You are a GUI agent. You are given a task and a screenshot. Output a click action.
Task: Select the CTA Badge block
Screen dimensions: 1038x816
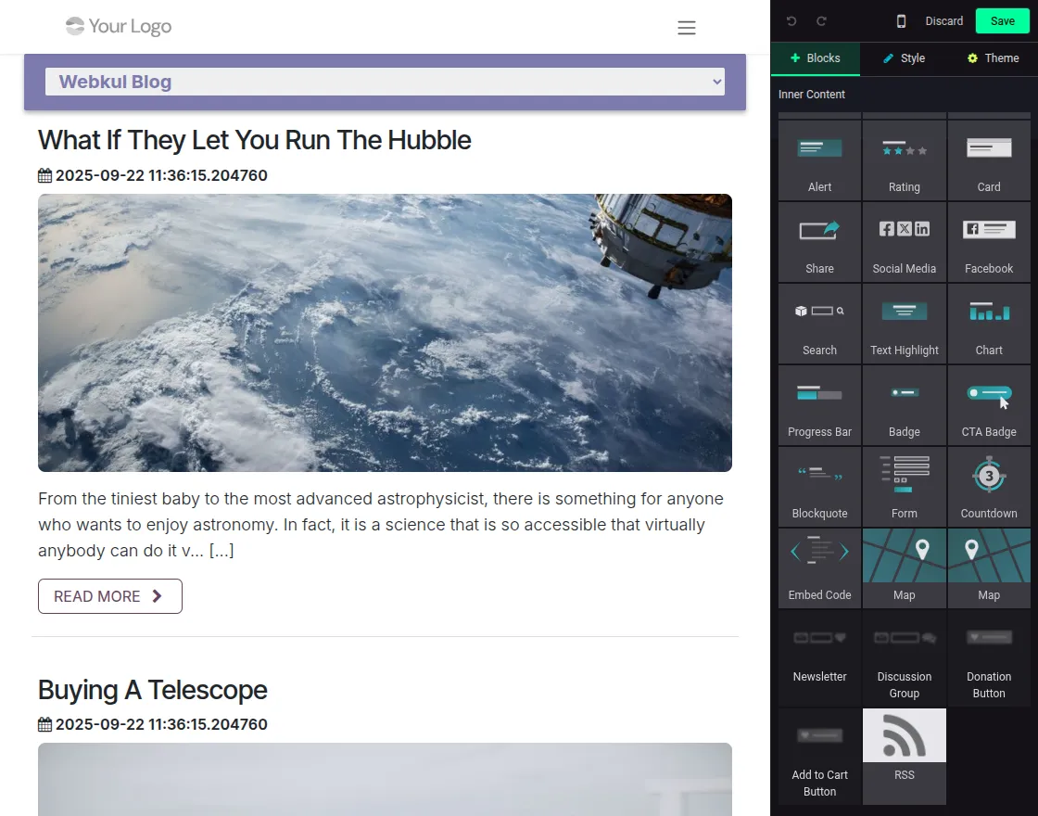coord(988,404)
